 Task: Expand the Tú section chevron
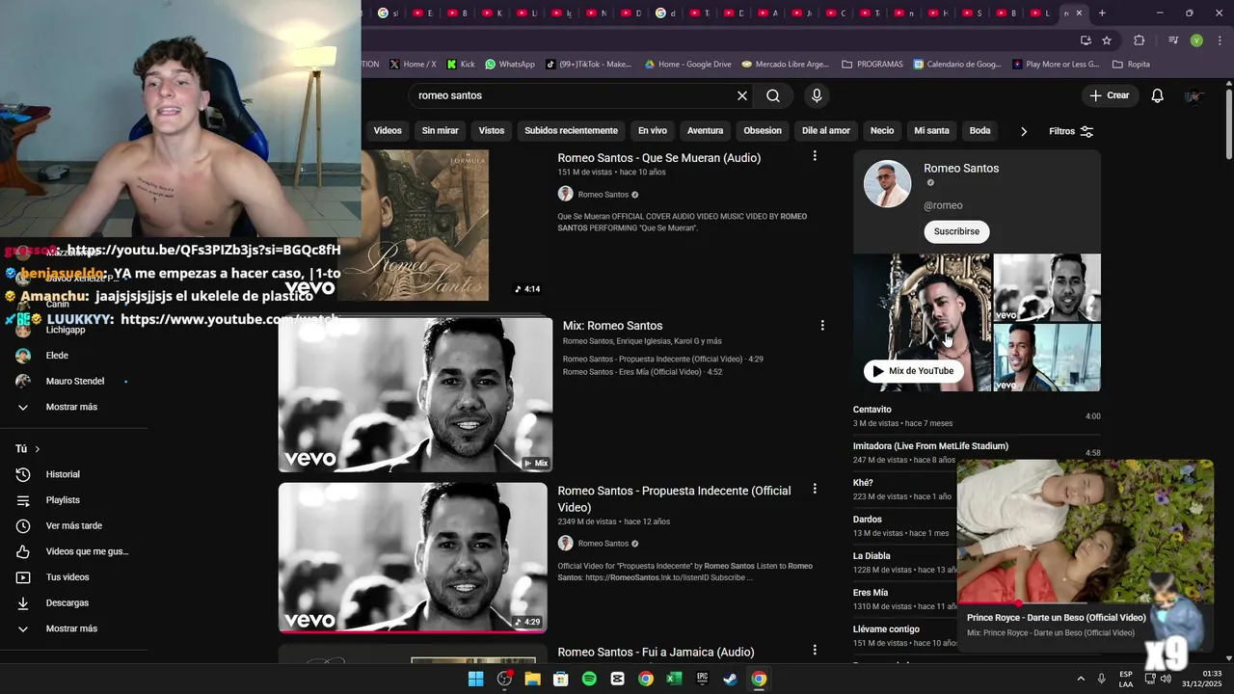(38, 449)
